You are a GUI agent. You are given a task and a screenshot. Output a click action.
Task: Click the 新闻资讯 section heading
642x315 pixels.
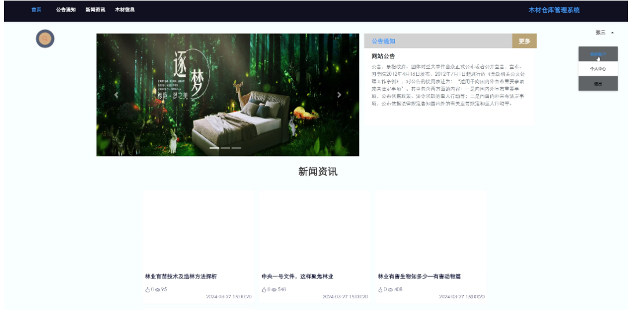318,172
